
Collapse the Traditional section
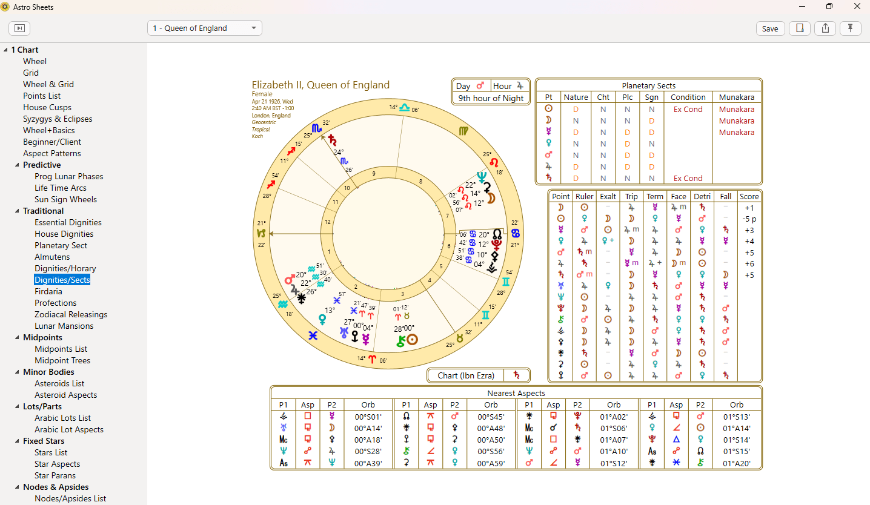pos(17,211)
